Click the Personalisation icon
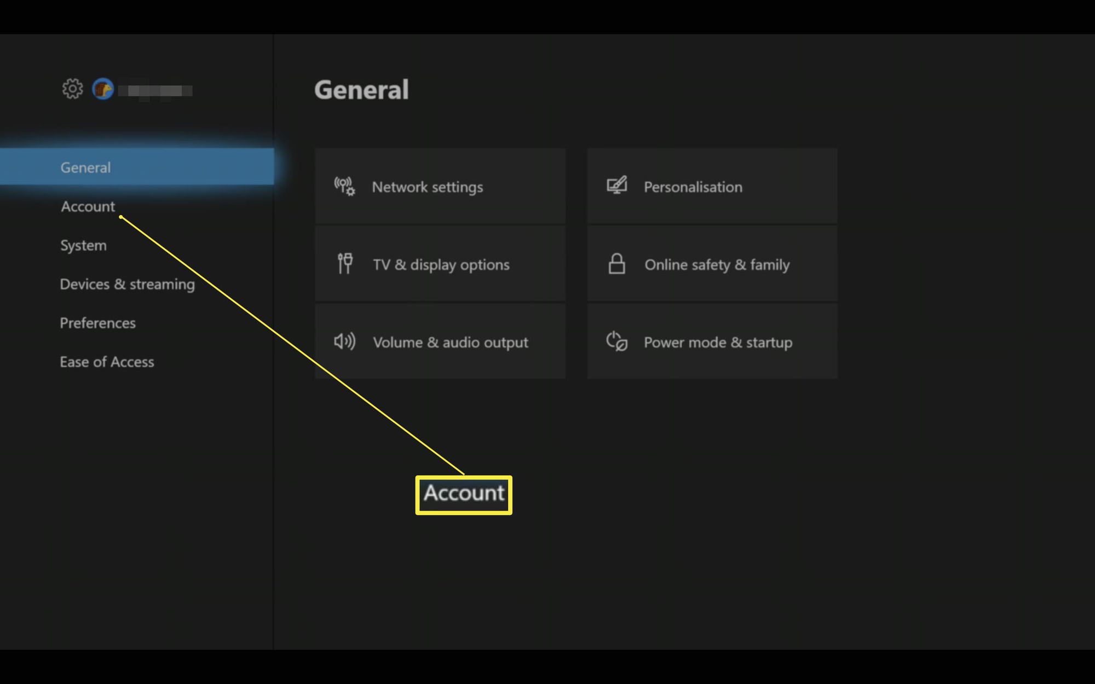Image resolution: width=1095 pixels, height=684 pixels. tap(616, 185)
